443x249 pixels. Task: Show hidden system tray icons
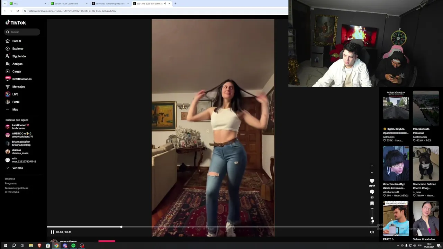coord(398,246)
